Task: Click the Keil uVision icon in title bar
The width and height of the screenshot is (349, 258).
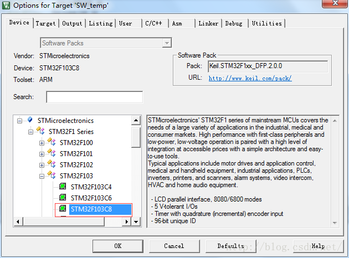Action: (6, 6)
